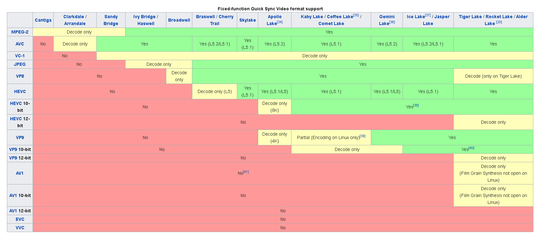The height and width of the screenshot is (238, 539).
Task: Open the VP8 format link
Action: (x=20, y=76)
